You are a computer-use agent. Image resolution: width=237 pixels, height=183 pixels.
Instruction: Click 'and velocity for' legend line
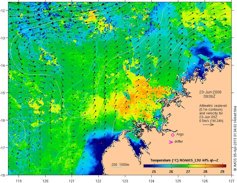pos(211,113)
